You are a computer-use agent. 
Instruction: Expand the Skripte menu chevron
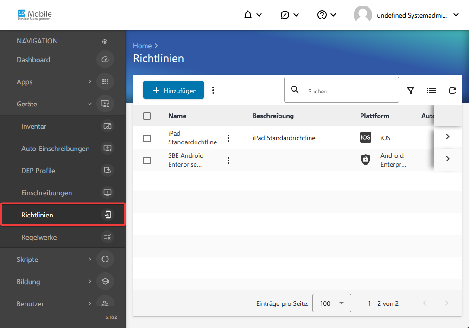point(90,259)
